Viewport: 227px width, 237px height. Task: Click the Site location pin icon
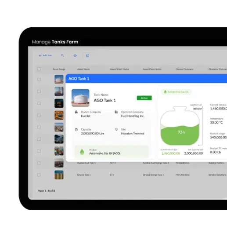(116, 129)
